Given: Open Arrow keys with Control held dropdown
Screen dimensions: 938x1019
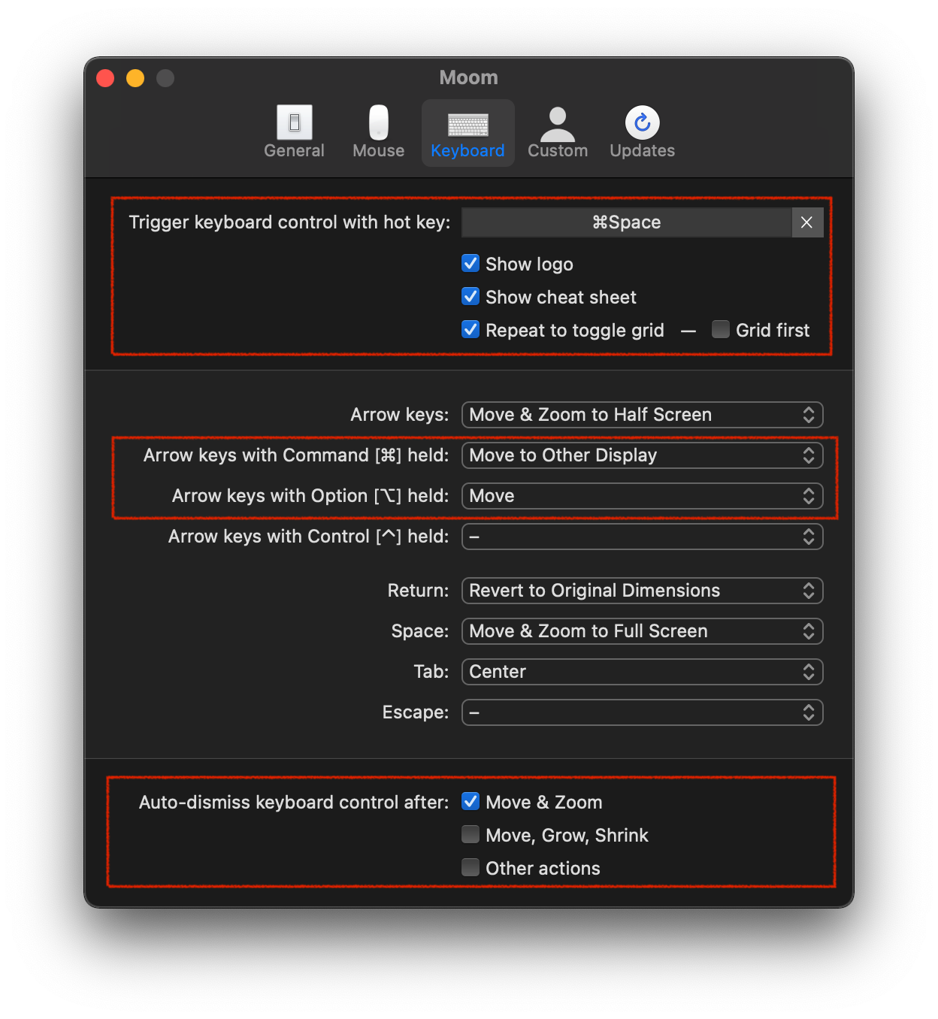Looking at the screenshot, I should [x=643, y=537].
